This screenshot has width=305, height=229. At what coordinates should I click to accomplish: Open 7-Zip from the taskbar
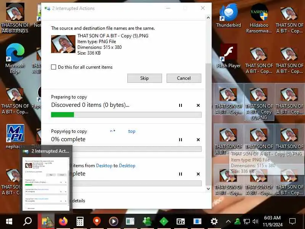(180, 221)
